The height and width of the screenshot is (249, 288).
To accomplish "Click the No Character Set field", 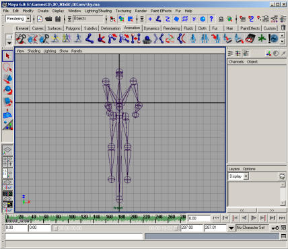I will [x=252, y=227].
